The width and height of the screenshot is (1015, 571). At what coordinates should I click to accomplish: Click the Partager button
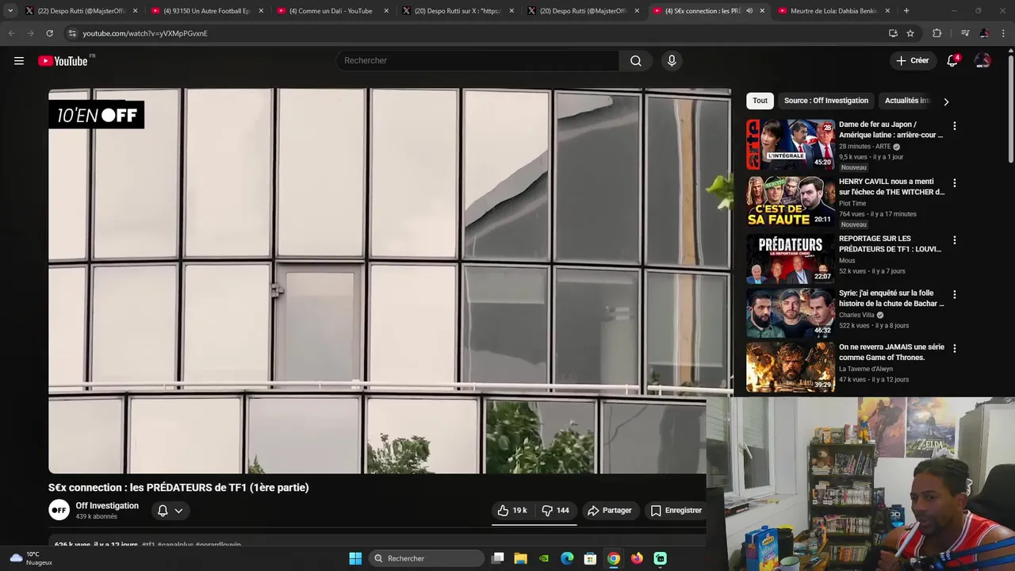tap(609, 511)
